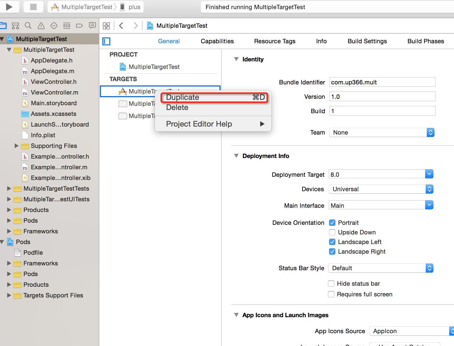Open the Devices dropdown
Viewport: 454px width, 346px height.
(381, 189)
